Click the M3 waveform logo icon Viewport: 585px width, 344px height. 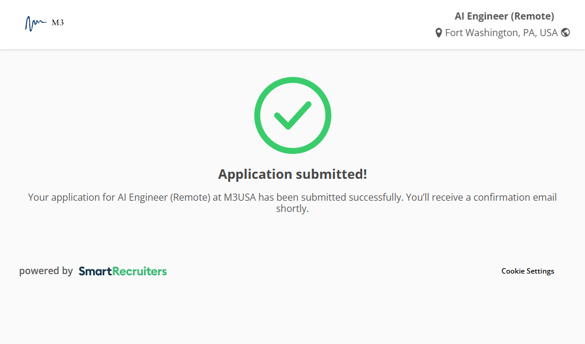pos(35,23)
